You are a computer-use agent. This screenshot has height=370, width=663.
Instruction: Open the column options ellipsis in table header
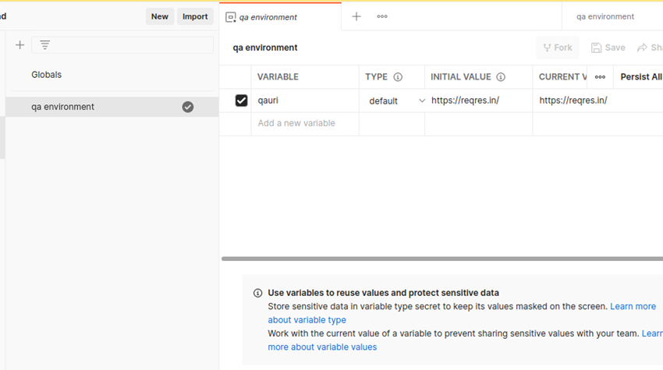[600, 77]
